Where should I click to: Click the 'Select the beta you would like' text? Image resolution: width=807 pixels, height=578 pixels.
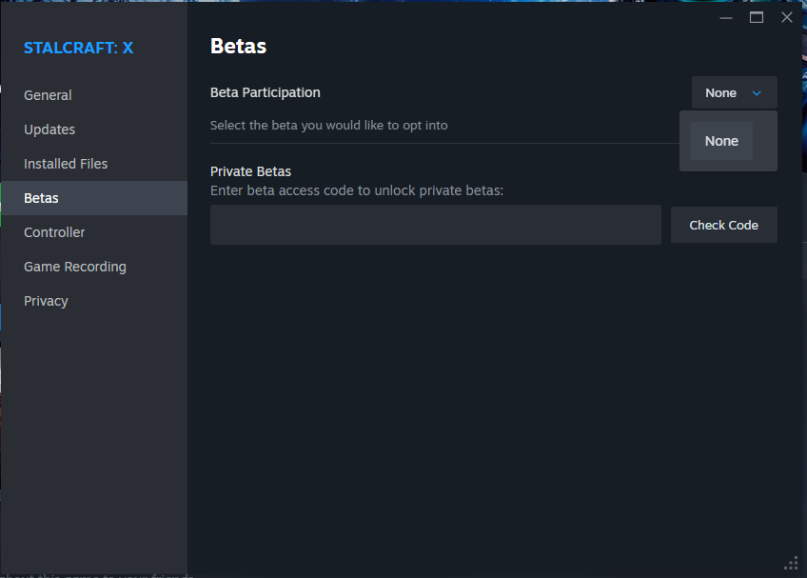[x=329, y=125]
